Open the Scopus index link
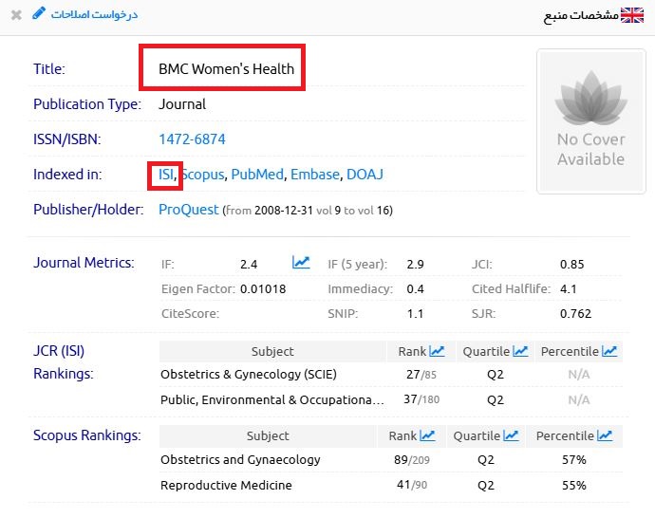The width and height of the screenshot is (655, 518). (x=203, y=175)
